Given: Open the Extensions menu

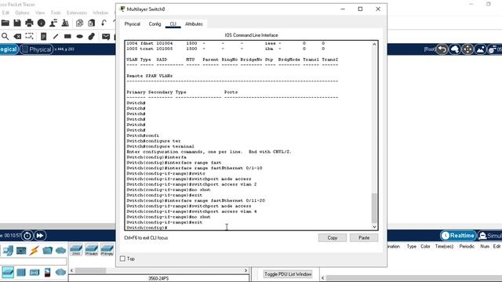Looking at the screenshot, I should 77,13.
